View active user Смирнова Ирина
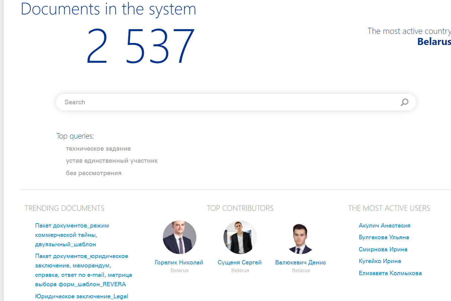Screen dimensions: 451x301 pos(383,249)
